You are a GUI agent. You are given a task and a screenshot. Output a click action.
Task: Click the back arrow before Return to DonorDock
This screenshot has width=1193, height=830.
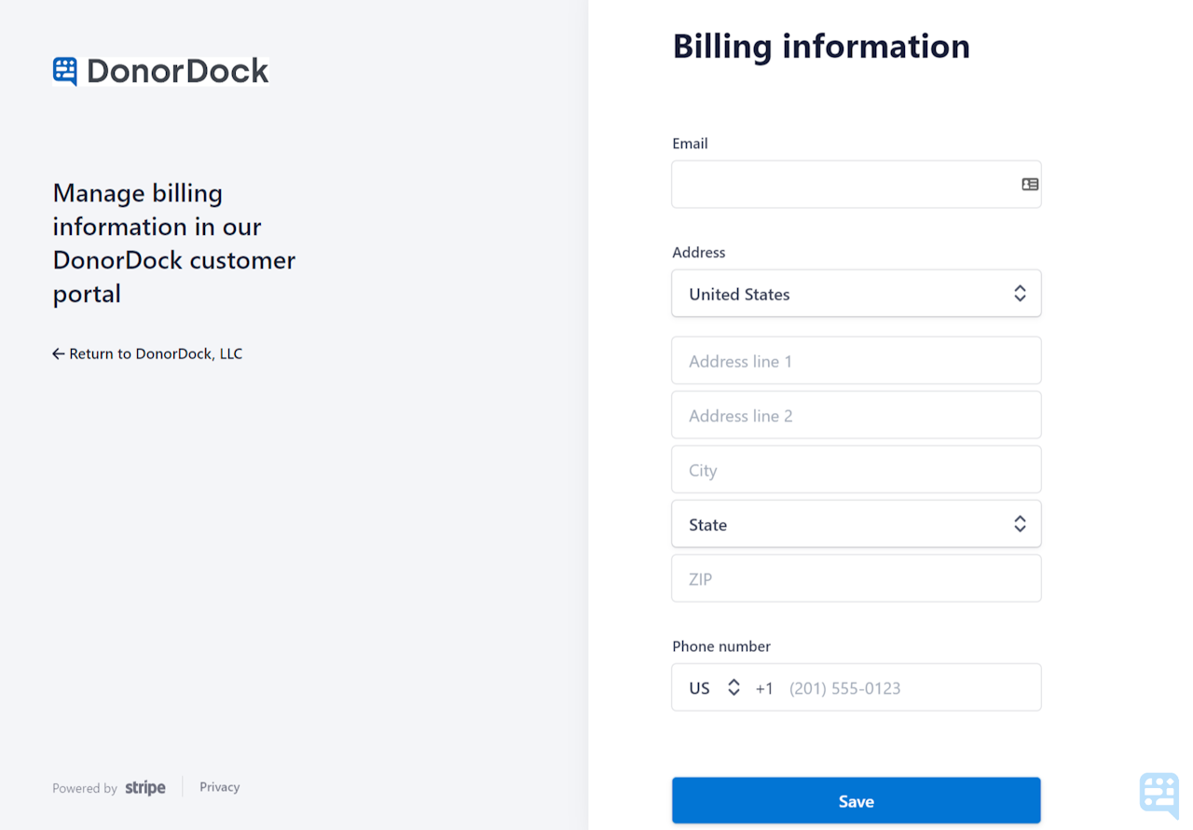tap(58, 353)
